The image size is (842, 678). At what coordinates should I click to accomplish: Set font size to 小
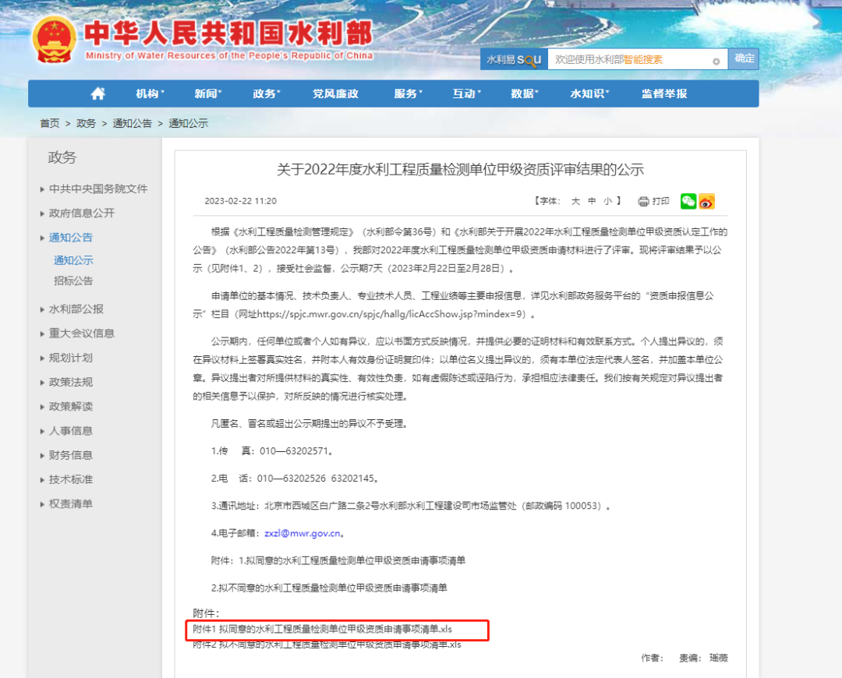tap(607, 201)
